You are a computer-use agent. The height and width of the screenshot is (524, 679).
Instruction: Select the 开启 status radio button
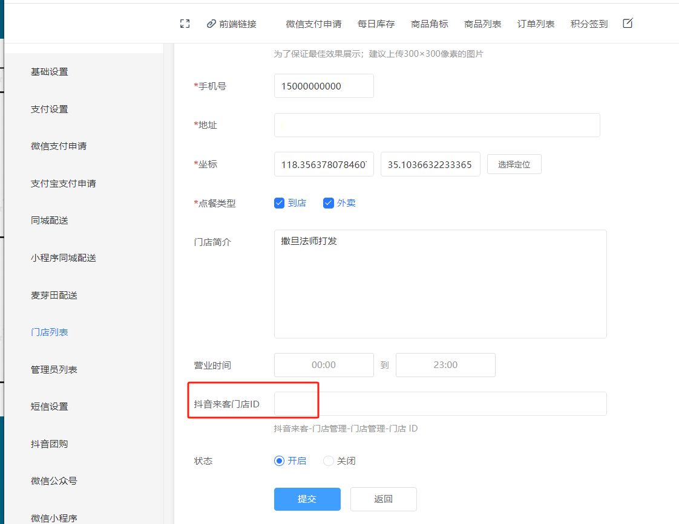tap(279, 461)
